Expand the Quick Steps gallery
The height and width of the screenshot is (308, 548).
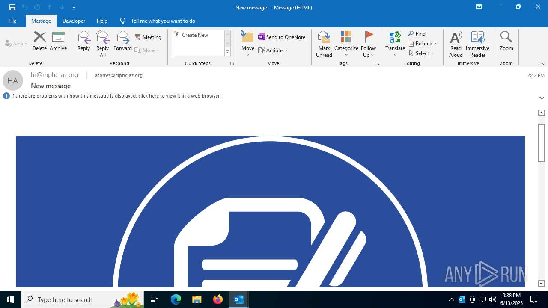coord(227,52)
